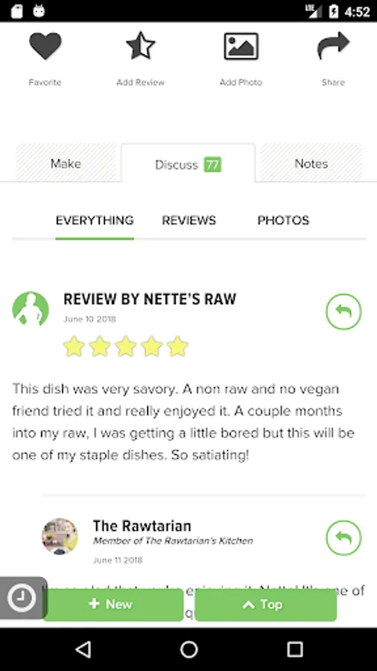Tap the green New button
This screenshot has height=671, width=377.
click(x=113, y=605)
